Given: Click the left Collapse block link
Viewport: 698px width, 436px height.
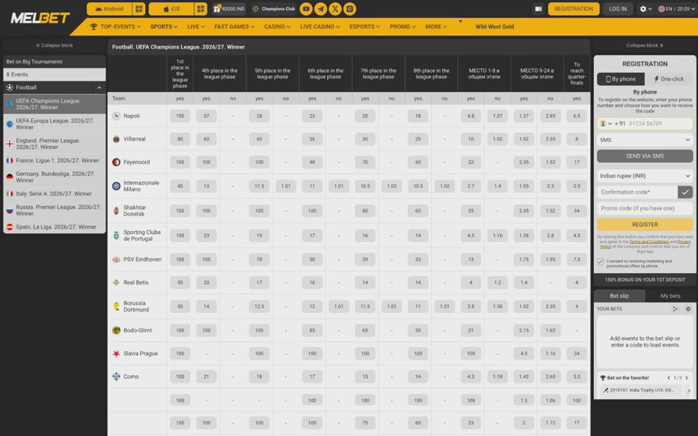Looking at the screenshot, I should click(55, 45).
